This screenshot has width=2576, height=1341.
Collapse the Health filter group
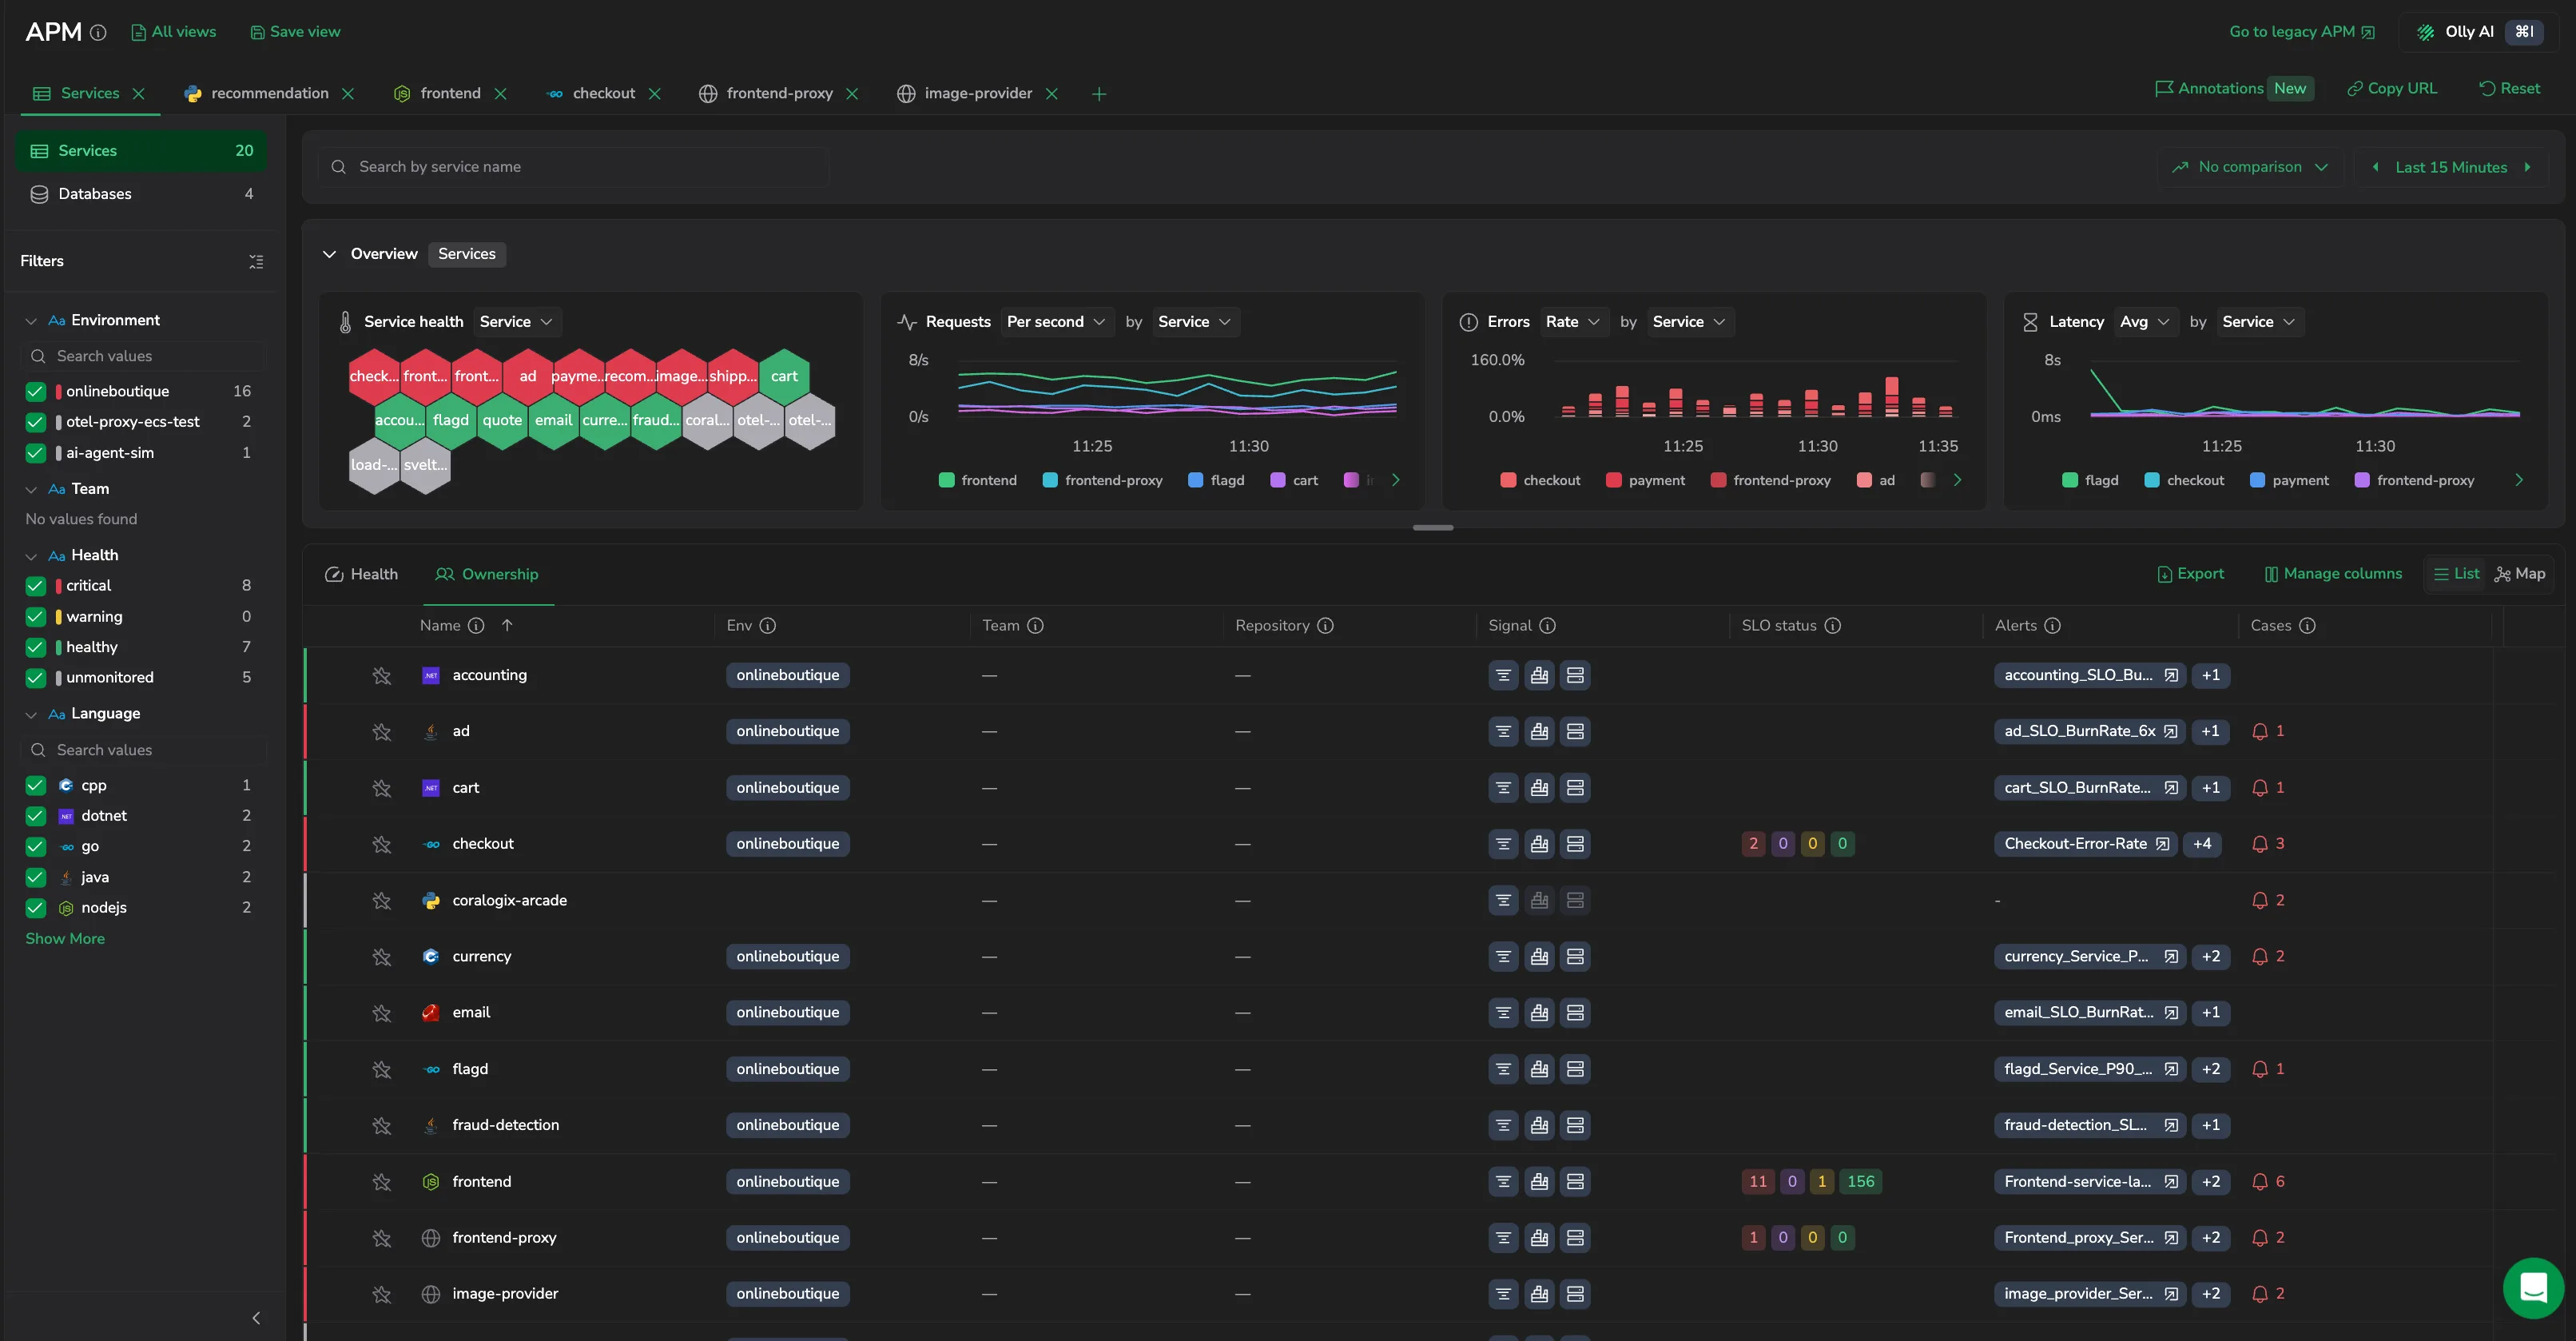click(31, 556)
